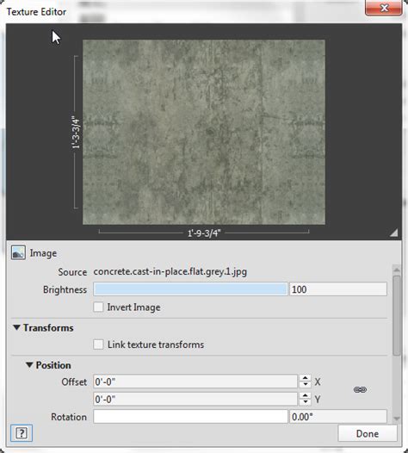Screen dimensions: 408x453
Task: Click the scrollbar down arrow
Action: click(397, 419)
